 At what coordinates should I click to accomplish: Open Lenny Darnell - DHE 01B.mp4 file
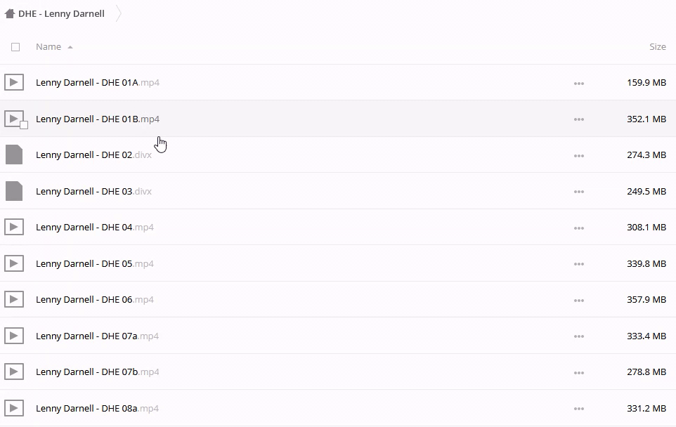(97, 119)
